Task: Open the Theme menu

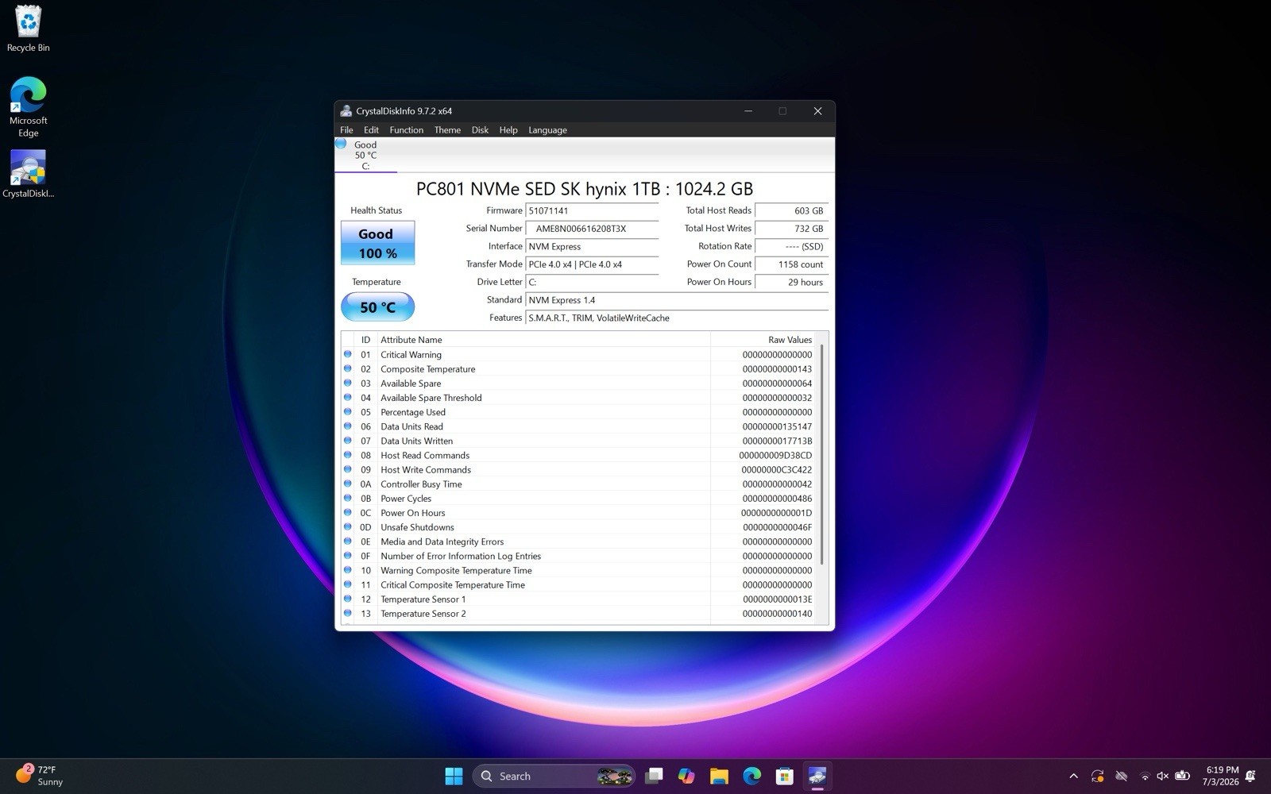Action: click(x=447, y=130)
